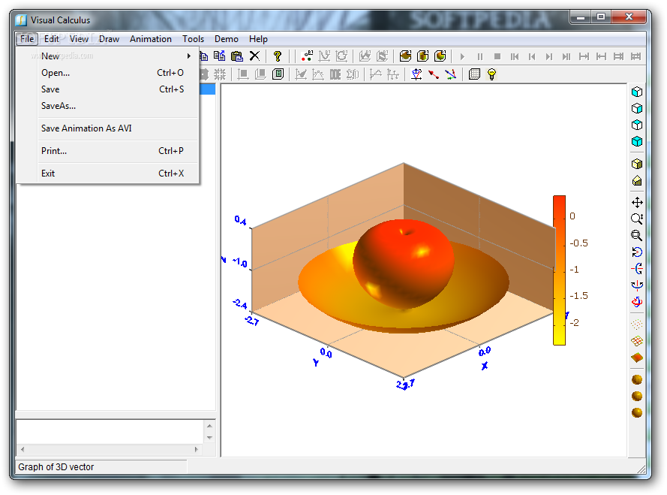667x495 pixels.
Task: Click the yellow open-corner box icon
Action: (x=637, y=180)
